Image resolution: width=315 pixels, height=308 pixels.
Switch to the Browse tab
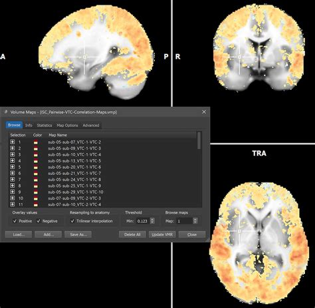[14, 125]
